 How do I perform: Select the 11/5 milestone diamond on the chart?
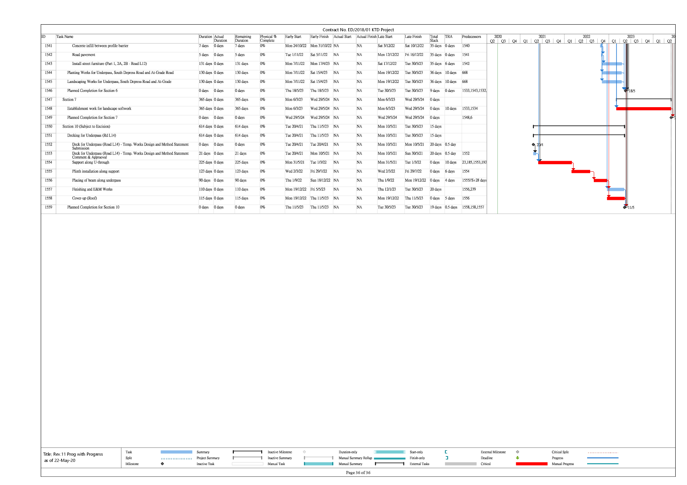pos(625,207)
